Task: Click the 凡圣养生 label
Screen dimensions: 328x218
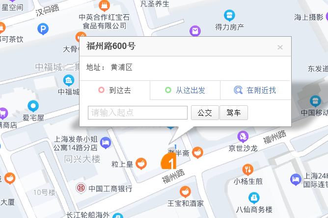Action: click(x=154, y=3)
